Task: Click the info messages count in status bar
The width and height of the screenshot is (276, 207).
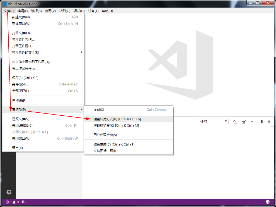Action: pos(25,202)
